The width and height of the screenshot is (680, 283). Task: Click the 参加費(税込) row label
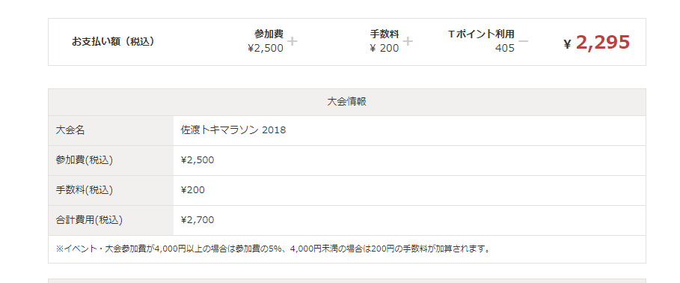[x=85, y=160]
